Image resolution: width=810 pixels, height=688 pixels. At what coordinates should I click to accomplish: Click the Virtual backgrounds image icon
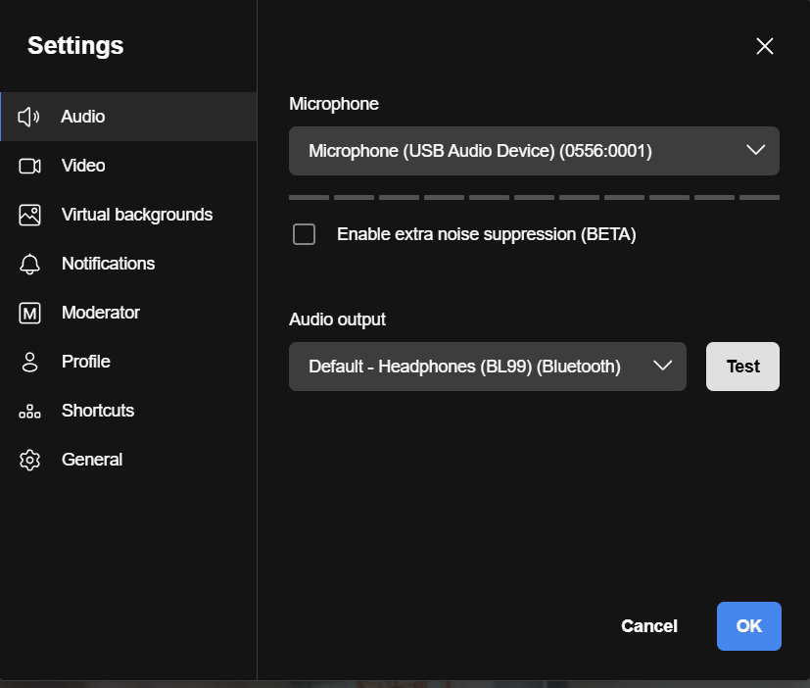coord(29,215)
